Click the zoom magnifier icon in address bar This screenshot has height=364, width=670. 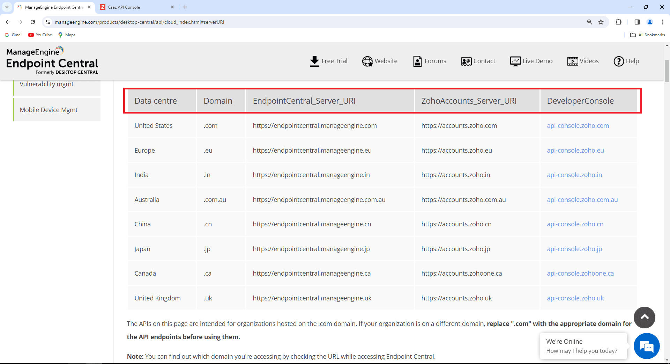590,22
